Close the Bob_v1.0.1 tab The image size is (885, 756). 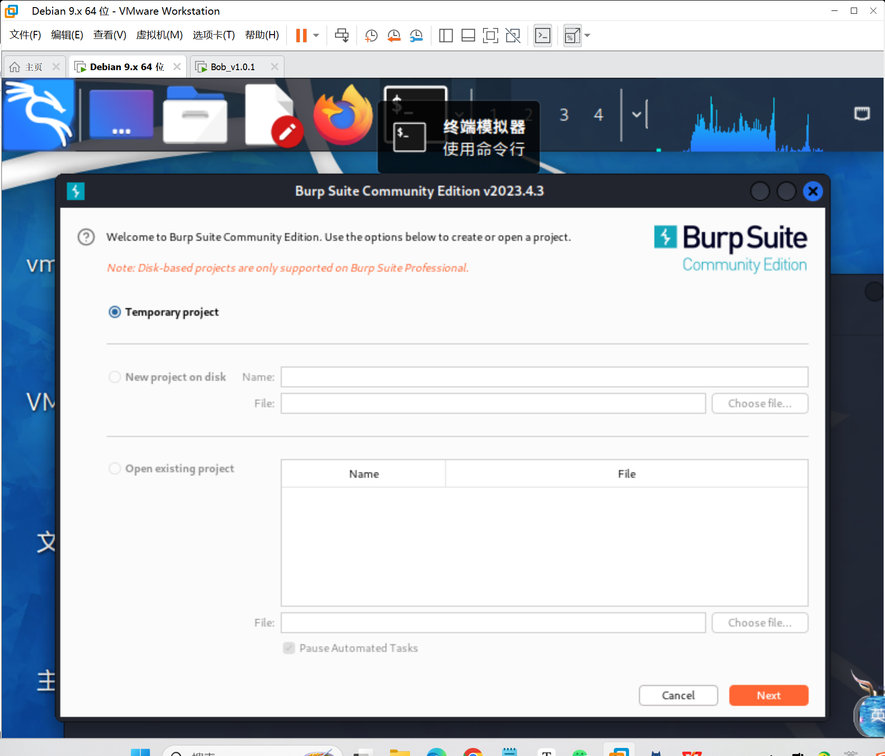[x=274, y=67]
